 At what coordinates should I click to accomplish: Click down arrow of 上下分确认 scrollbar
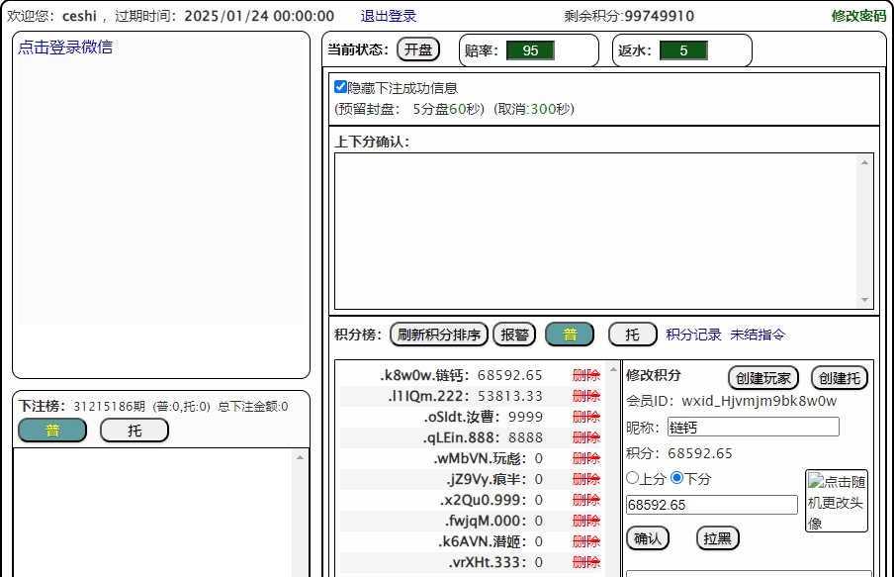(864, 300)
